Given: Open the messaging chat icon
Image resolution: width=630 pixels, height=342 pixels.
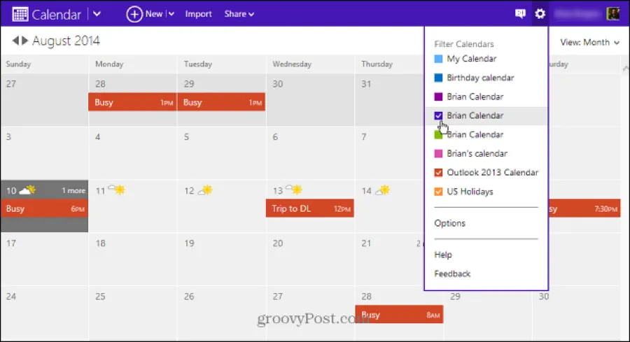Looking at the screenshot, I should point(520,14).
